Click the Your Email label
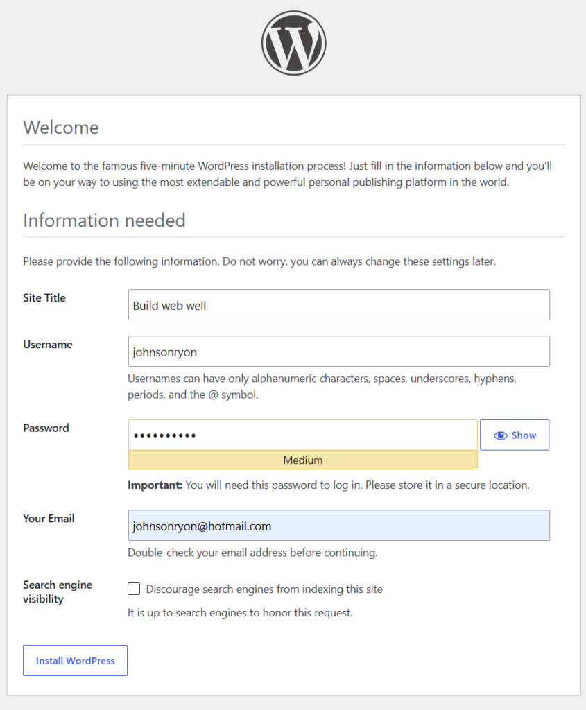Image resolution: width=586 pixels, height=710 pixels. coord(49,519)
